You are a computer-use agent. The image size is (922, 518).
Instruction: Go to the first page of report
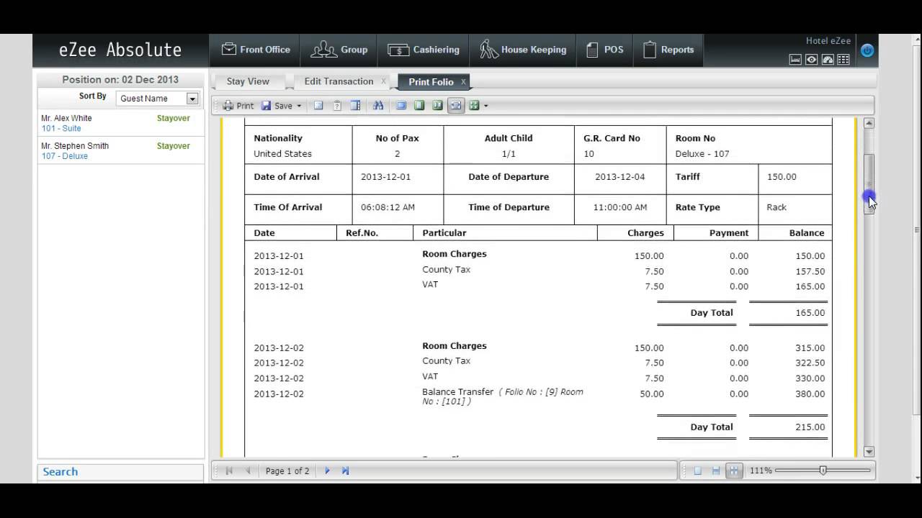pos(229,471)
